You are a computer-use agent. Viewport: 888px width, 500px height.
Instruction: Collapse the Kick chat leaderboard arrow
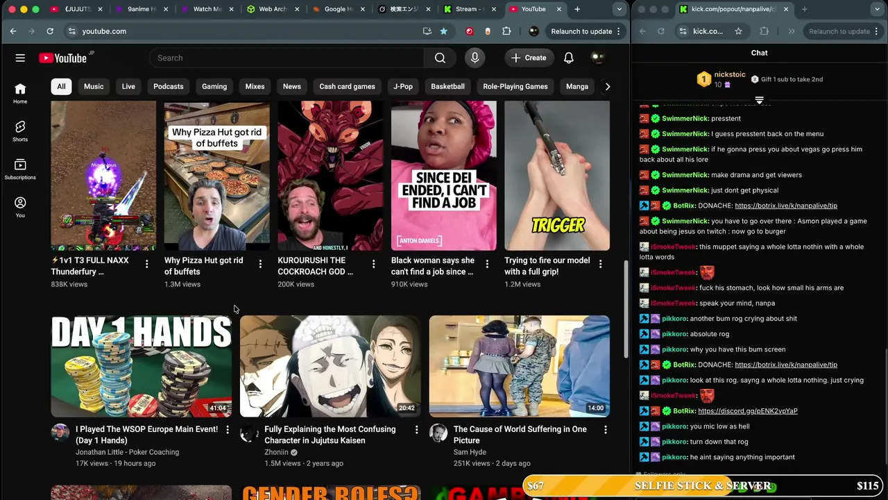click(x=759, y=101)
